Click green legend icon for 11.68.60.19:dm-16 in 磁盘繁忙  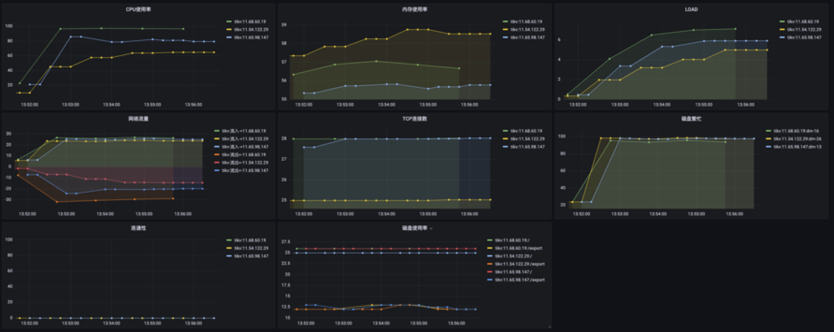pyautogui.click(x=769, y=131)
